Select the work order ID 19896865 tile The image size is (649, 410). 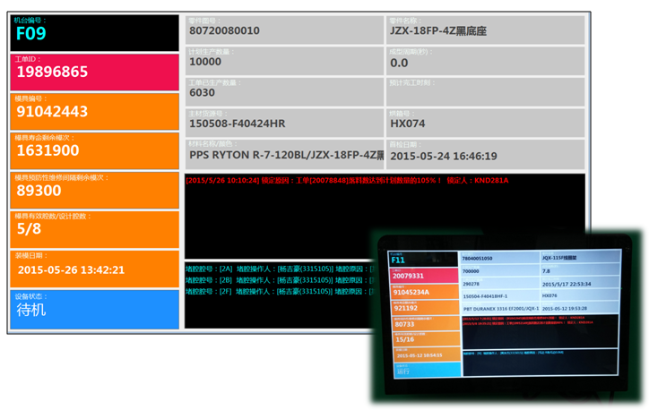pos(93,72)
